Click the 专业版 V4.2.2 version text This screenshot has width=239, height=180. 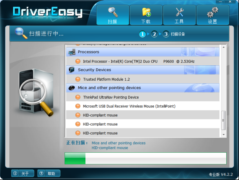point(221,174)
